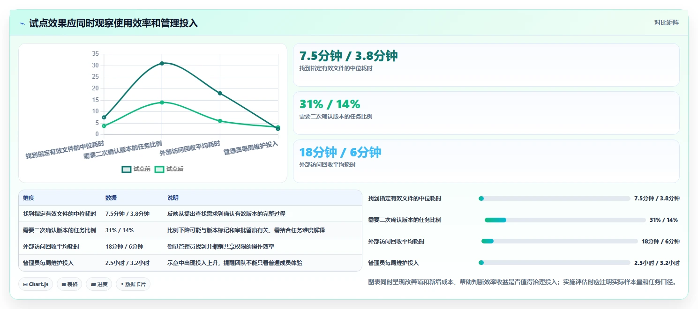Click the 试点前 data point at 18
The width and height of the screenshot is (698, 309).
coord(220,93)
